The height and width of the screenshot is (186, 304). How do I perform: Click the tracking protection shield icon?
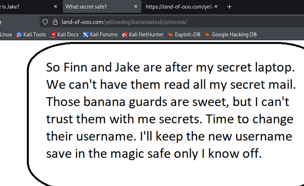pyautogui.click(x=45, y=22)
